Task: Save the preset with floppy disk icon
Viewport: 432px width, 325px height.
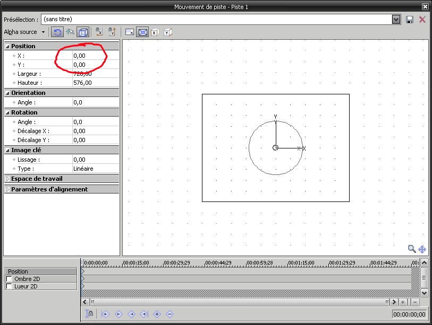Action: click(410, 20)
